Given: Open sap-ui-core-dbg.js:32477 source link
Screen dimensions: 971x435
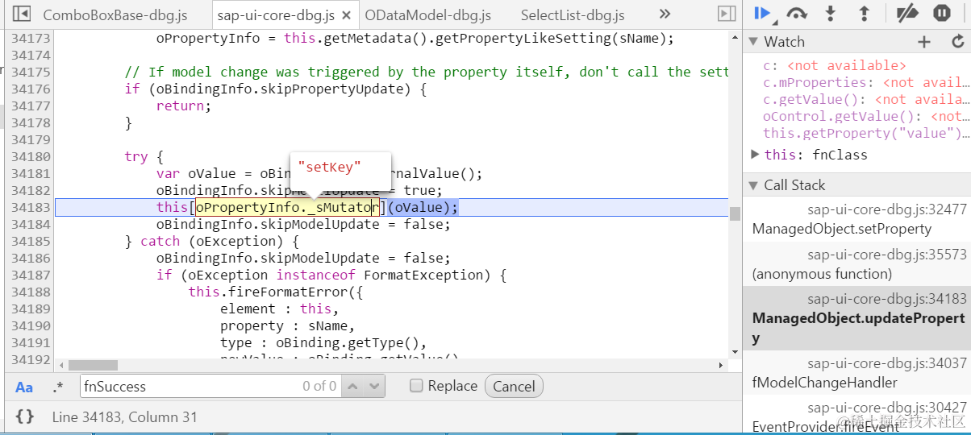Looking at the screenshot, I should [x=887, y=209].
